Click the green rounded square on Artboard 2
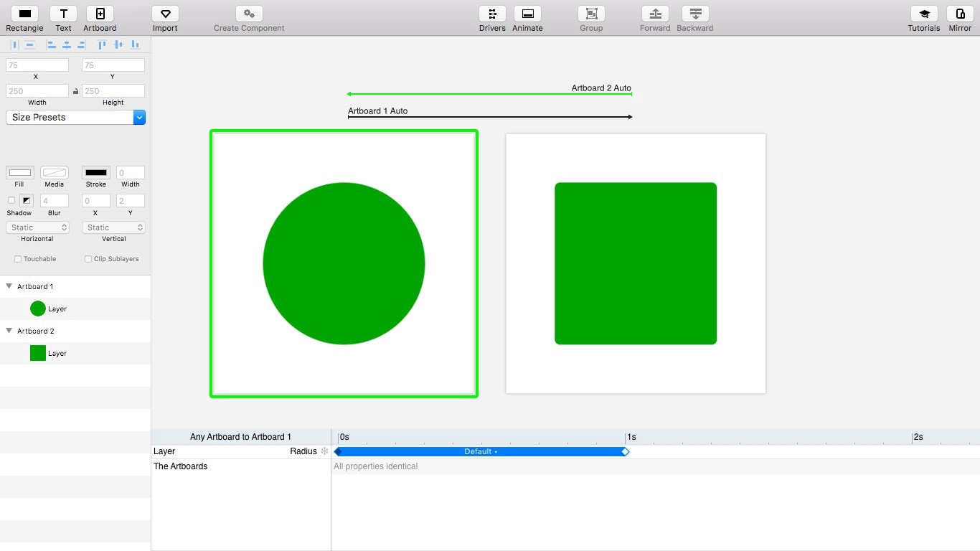Screen dimensions: 980x551 pos(636,263)
